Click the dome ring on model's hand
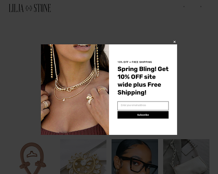The width and height of the screenshot is (218, 174). click(90, 99)
